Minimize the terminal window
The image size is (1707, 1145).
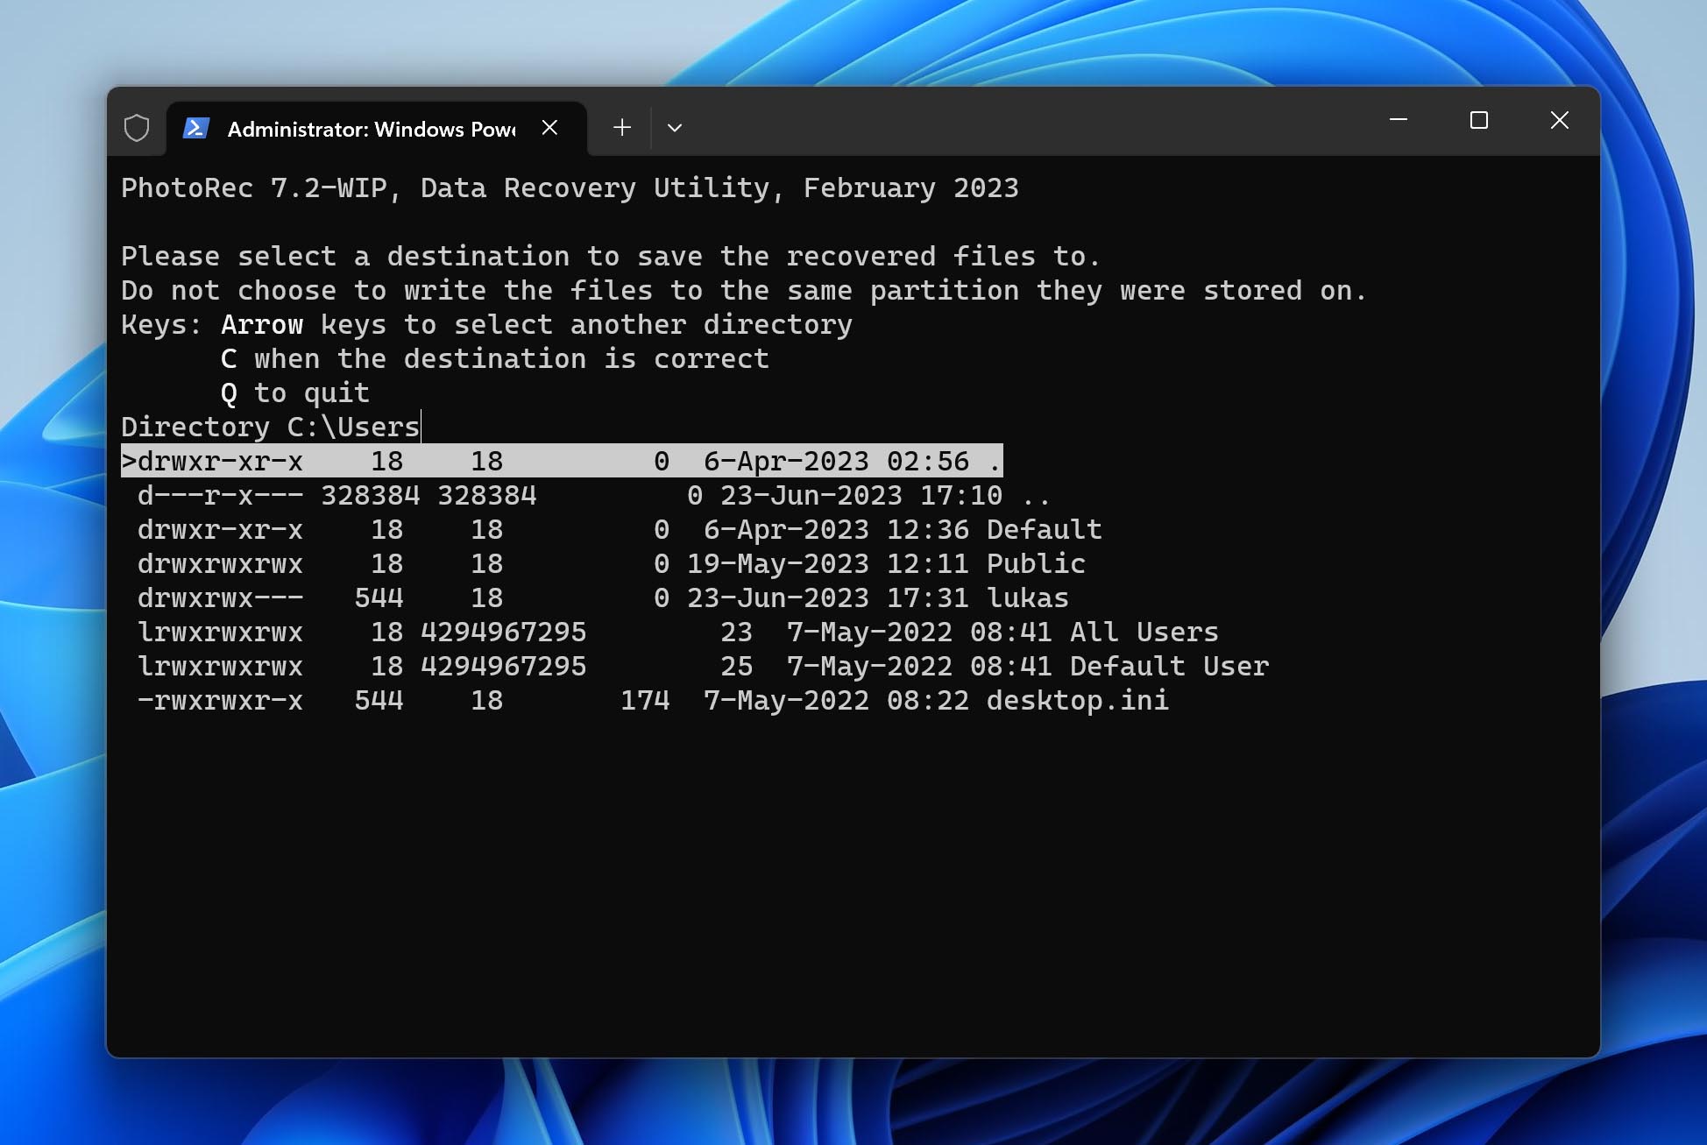pos(1399,120)
